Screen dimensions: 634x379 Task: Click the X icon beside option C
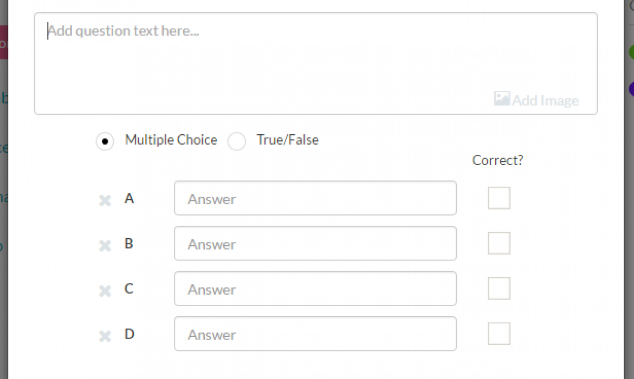point(105,291)
